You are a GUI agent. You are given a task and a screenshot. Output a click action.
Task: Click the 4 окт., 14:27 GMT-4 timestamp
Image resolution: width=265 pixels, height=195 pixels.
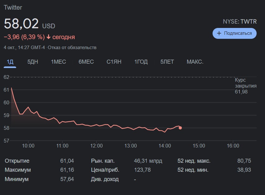click(24, 48)
